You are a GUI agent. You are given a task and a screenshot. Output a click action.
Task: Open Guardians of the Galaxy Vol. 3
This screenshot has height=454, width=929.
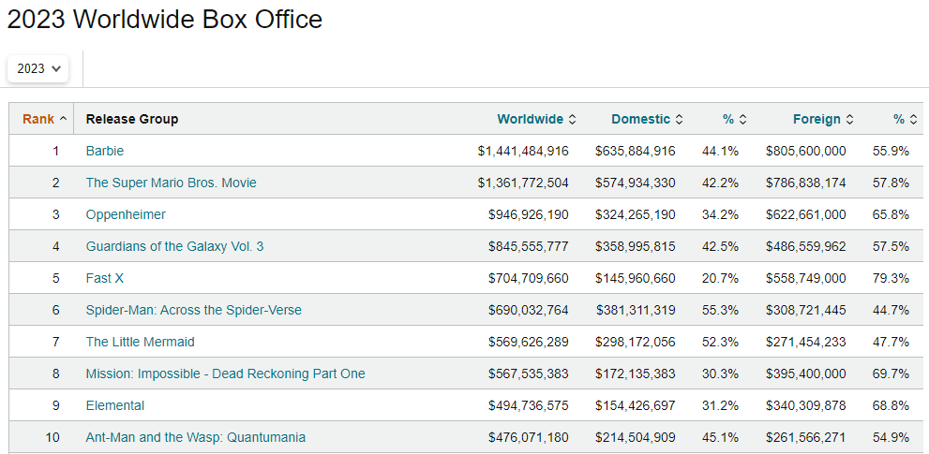(174, 246)
